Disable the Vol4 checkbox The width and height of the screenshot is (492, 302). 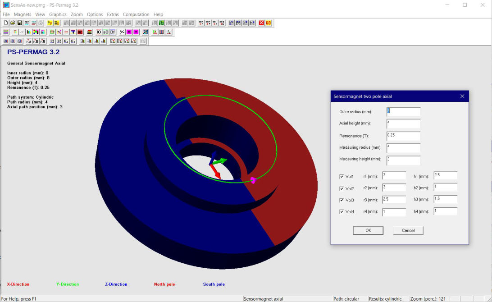coord(342,211)
